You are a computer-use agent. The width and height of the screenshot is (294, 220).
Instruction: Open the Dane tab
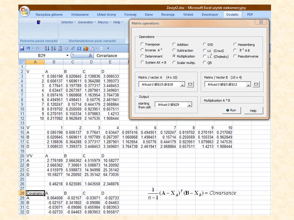point(149,15)
